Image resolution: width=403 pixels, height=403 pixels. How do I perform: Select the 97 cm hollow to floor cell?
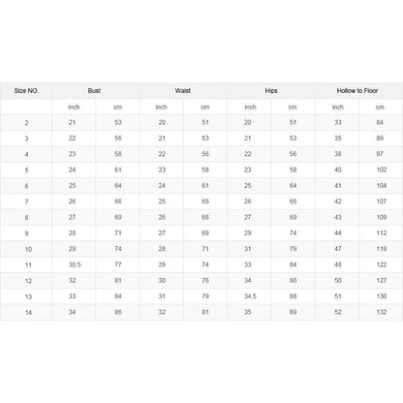pos(380,154)
